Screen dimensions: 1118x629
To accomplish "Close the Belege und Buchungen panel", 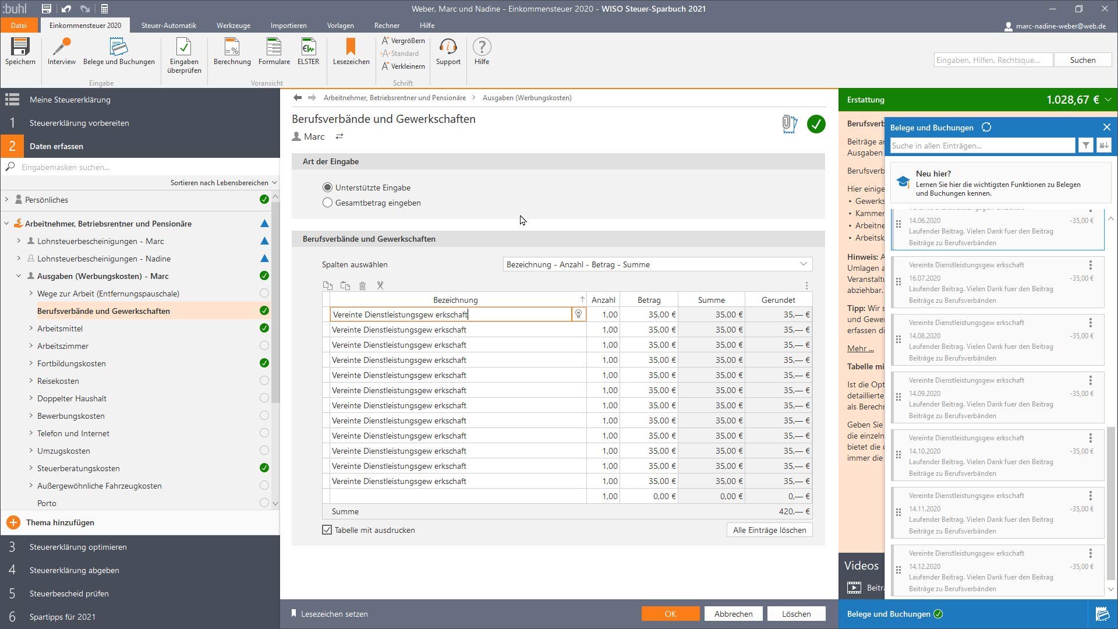I will pyautogui.click(x=1107, y=127).
